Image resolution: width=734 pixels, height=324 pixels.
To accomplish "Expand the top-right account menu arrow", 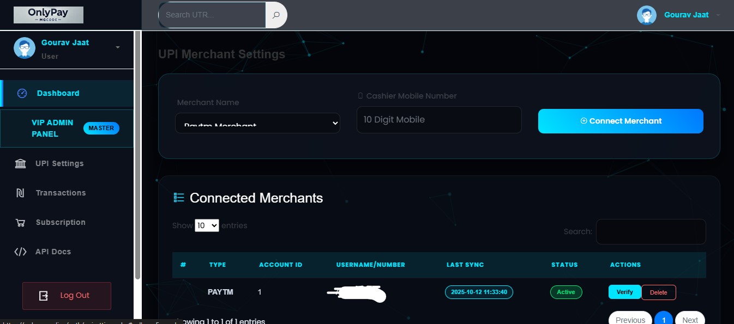I will point(718,15).
